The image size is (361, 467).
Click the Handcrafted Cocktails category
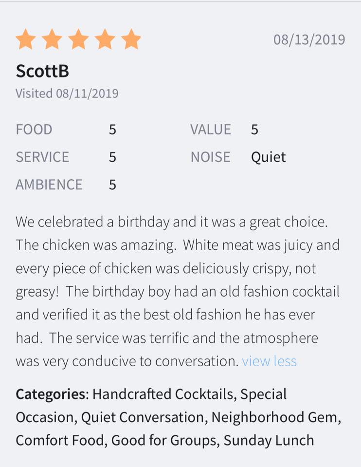(x=162, y=394)
